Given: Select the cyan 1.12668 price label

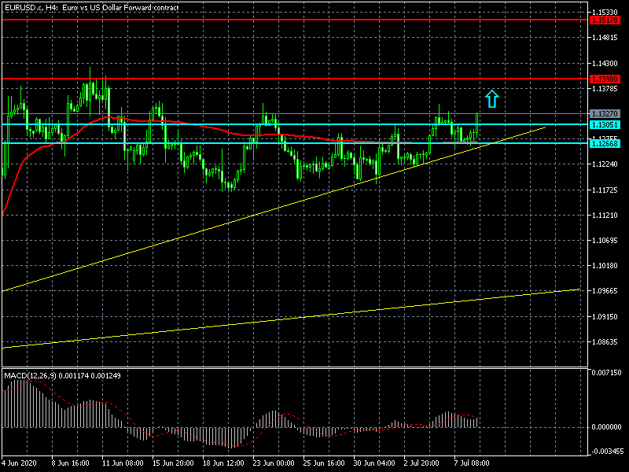Looking at the screenshot, I should [x=605, y=143].
